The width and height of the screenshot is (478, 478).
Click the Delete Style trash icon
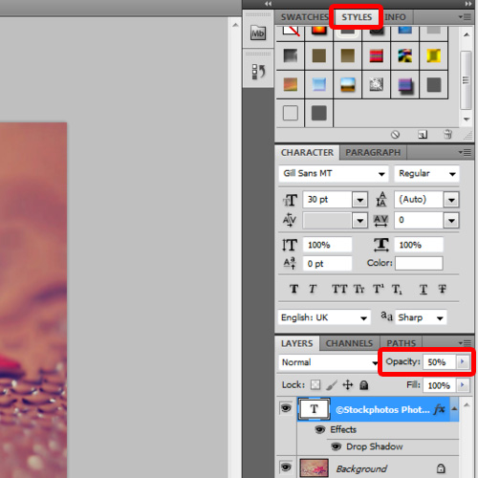click(x=447, y=135)
